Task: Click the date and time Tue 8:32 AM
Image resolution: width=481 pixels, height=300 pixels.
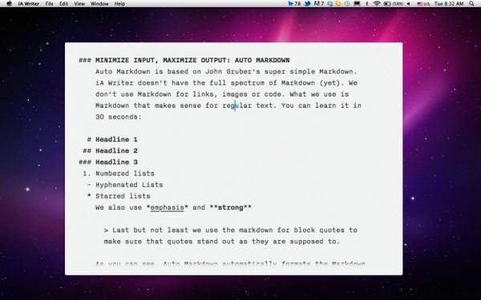Action: tap(449, 4)
